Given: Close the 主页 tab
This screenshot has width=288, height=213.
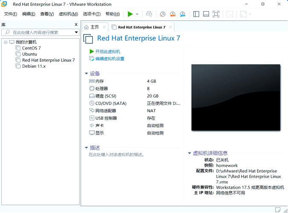Looking at the screenshot, I should [104, 27].
